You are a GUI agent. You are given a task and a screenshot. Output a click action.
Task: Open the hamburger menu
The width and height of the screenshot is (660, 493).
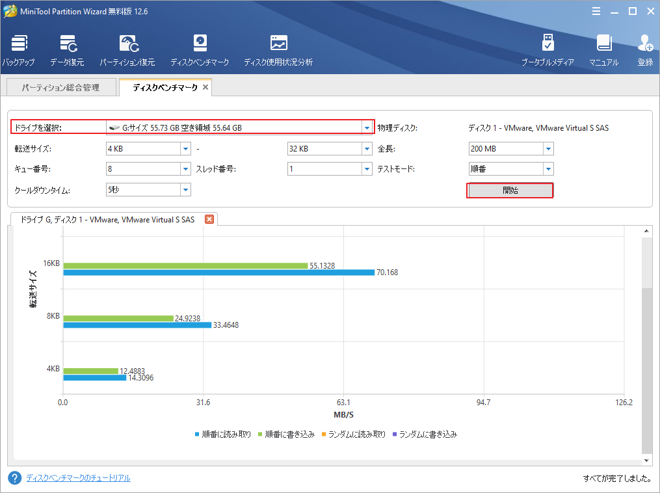tap(597, 10)
